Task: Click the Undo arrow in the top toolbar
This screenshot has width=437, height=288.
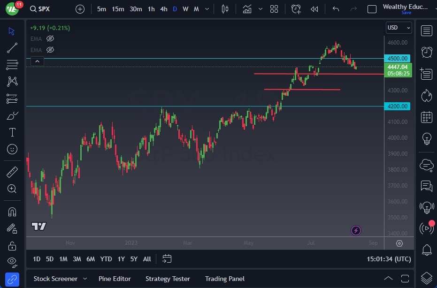Action: pyautogui.click(x=336, y=9)
